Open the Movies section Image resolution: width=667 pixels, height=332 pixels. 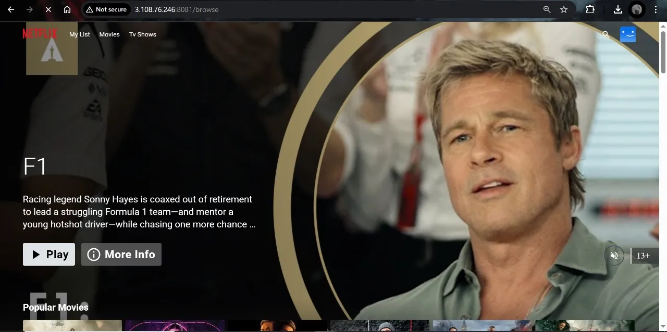point(109,34)
